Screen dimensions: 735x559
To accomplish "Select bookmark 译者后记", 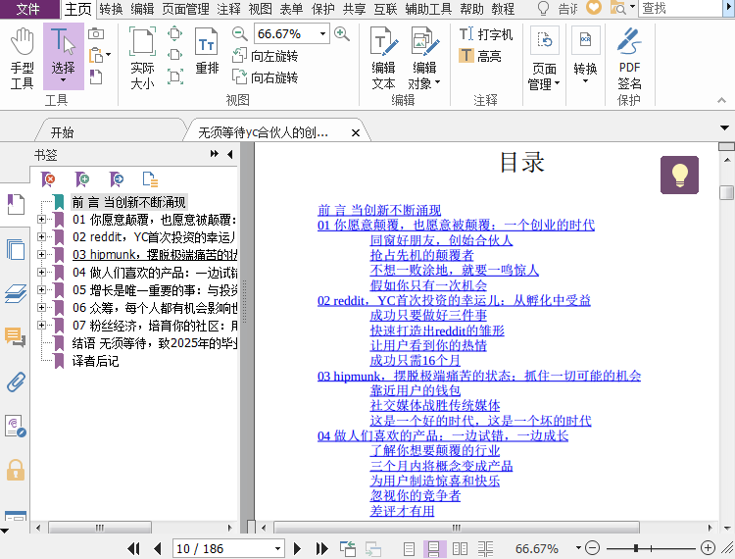I will tap(96, 361).
